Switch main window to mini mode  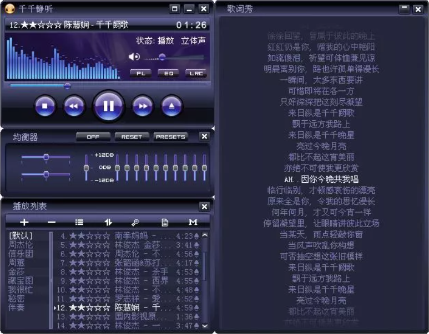pyautogui.click(x=175, y=9)
